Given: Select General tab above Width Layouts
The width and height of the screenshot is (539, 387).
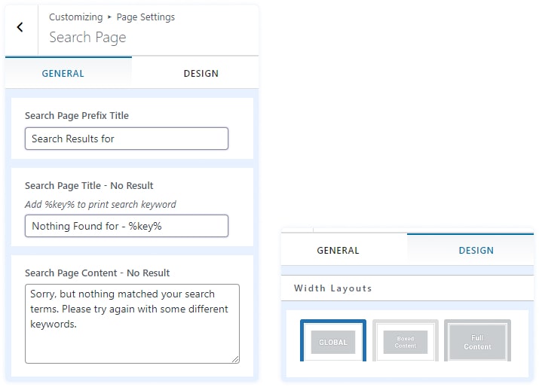Looking at the screenshot, I should click(x=338, y=251).
